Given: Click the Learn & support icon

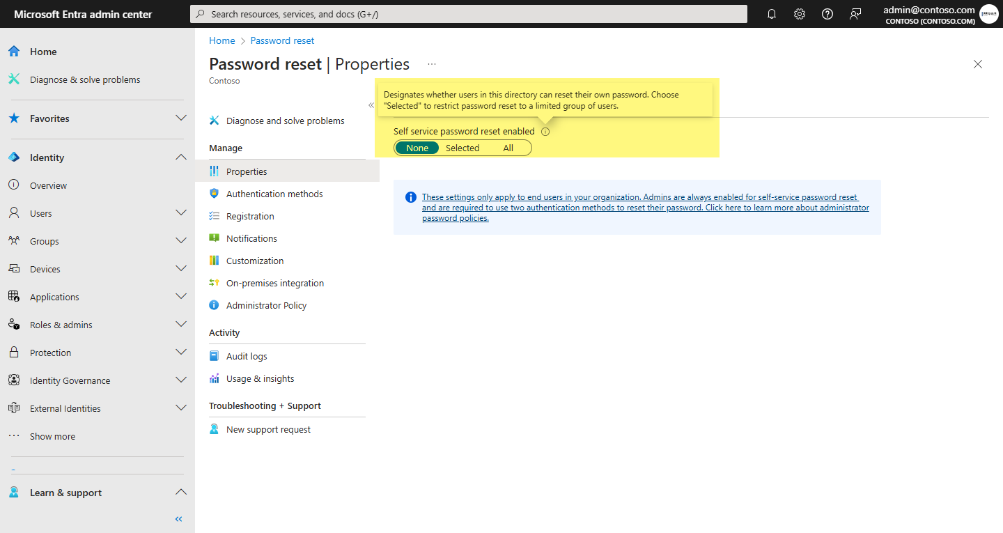Looking at the screenshot, I should [14, 493].
